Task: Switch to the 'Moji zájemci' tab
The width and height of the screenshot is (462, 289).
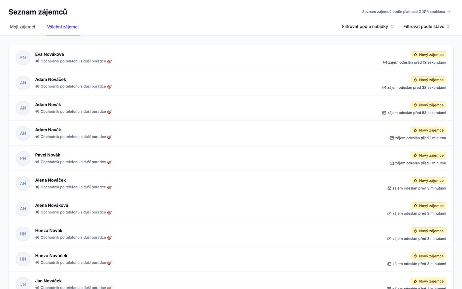Action: tap(22, 27)
